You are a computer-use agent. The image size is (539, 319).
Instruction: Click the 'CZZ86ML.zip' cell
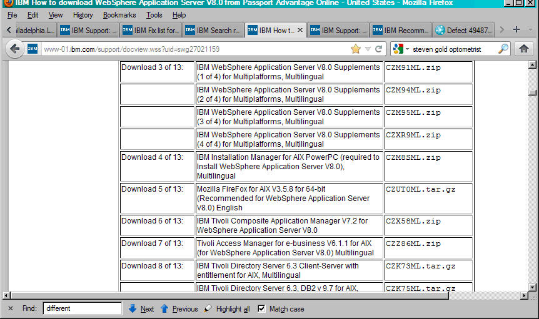[428, 248]
